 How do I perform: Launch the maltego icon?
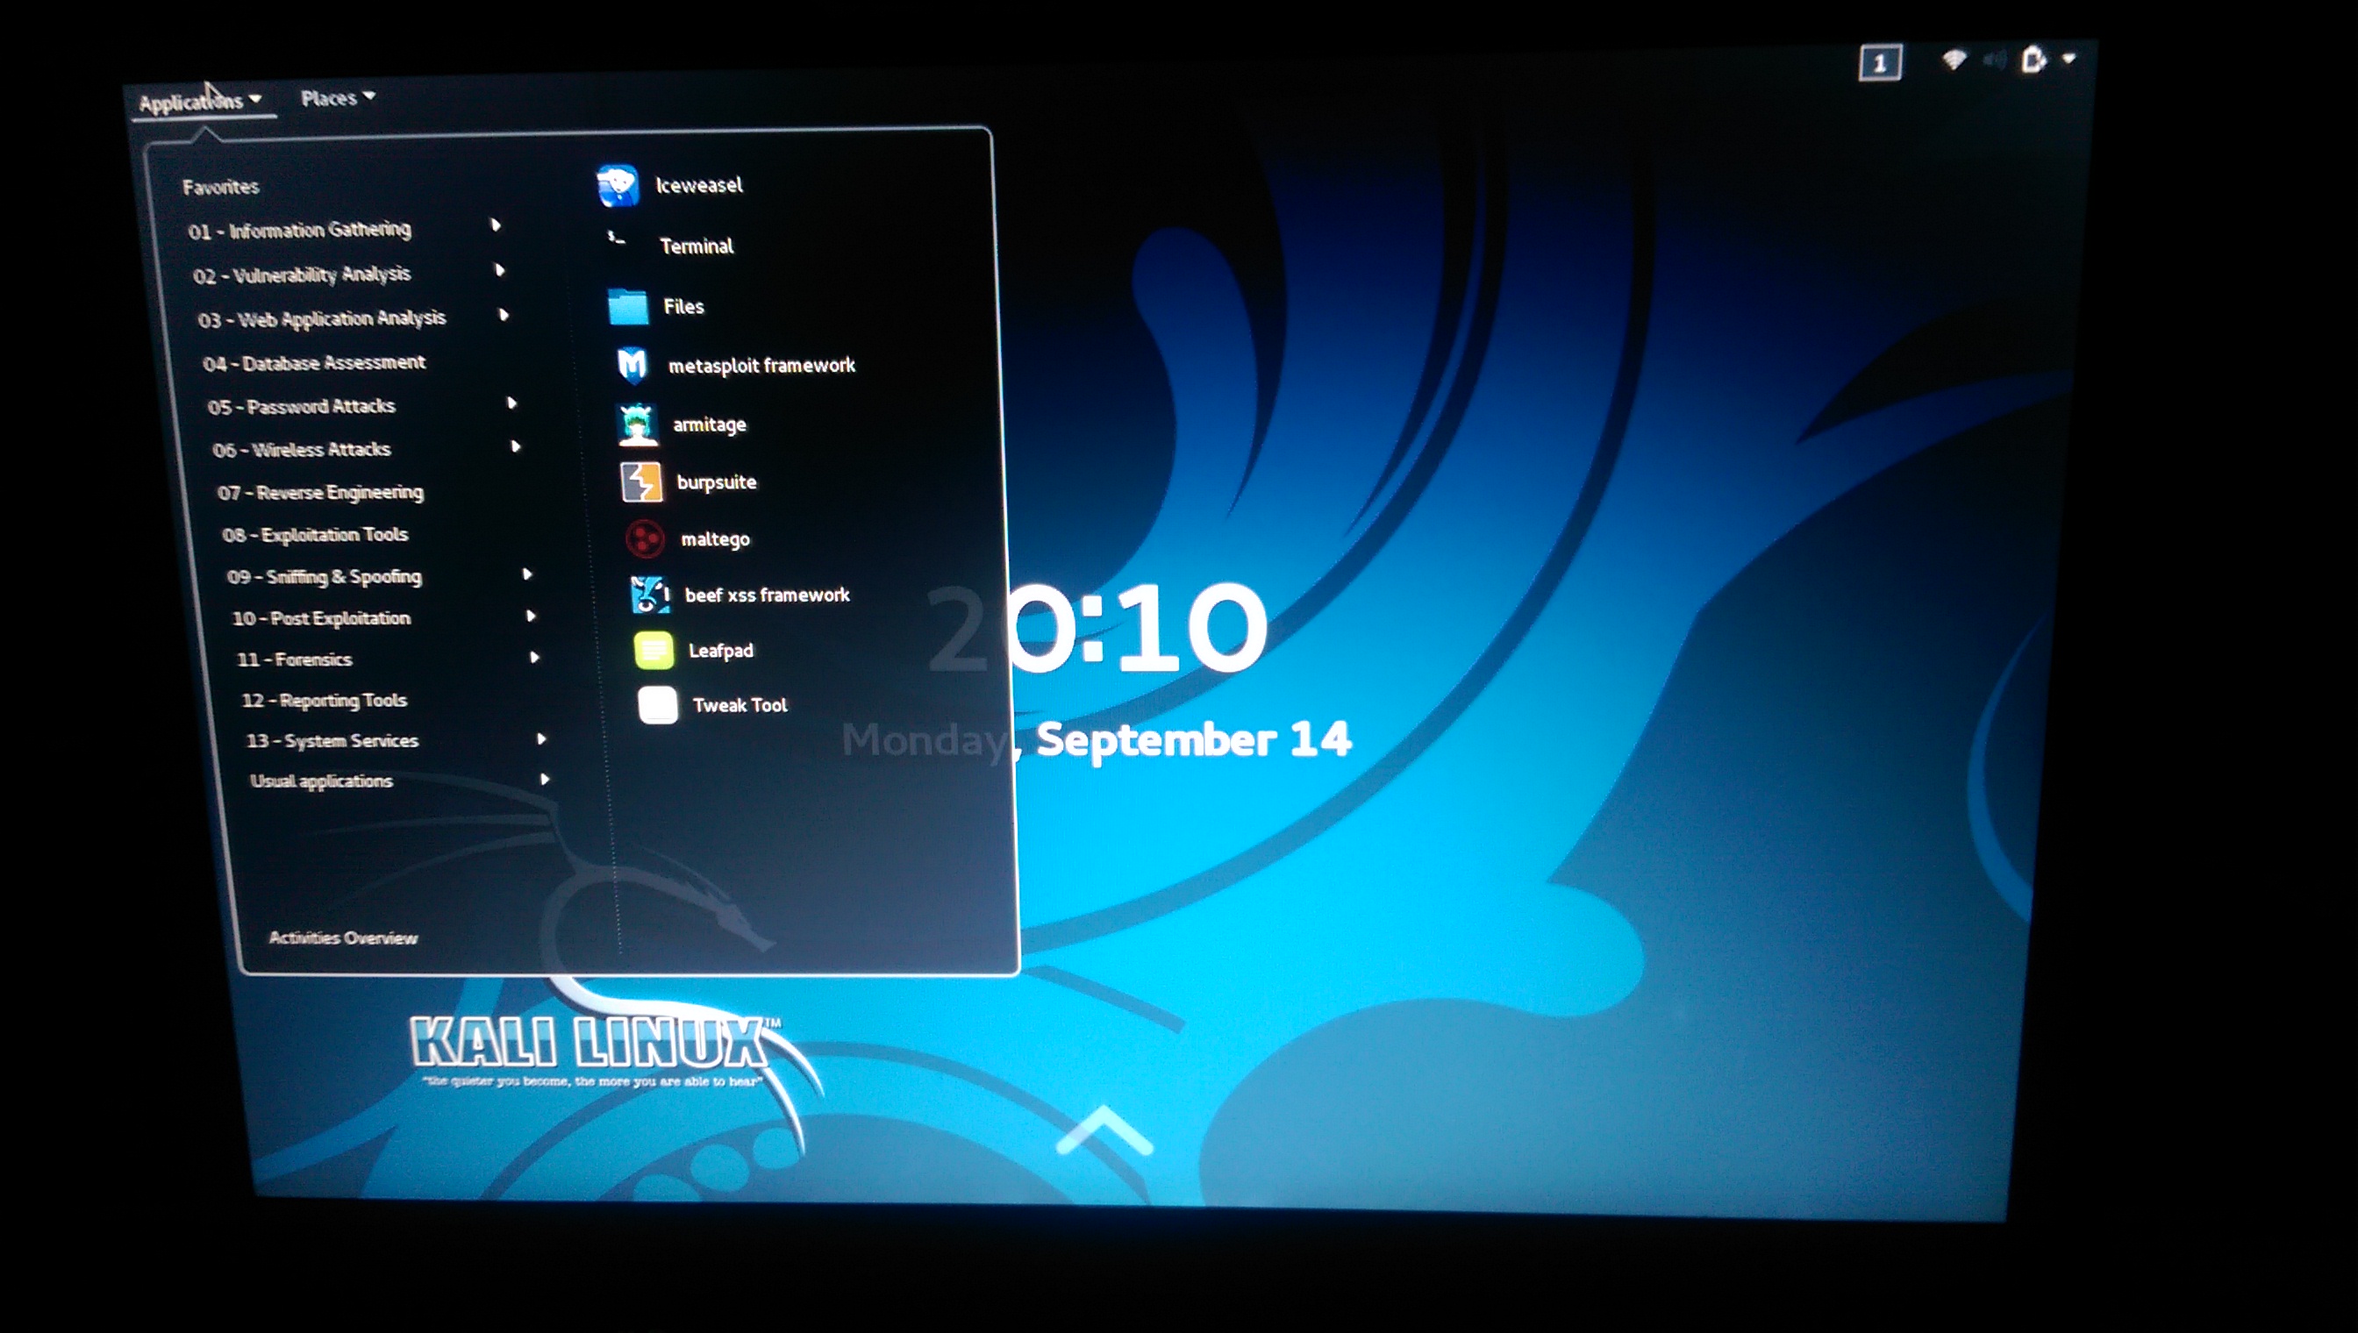click(x=645, y=539)
